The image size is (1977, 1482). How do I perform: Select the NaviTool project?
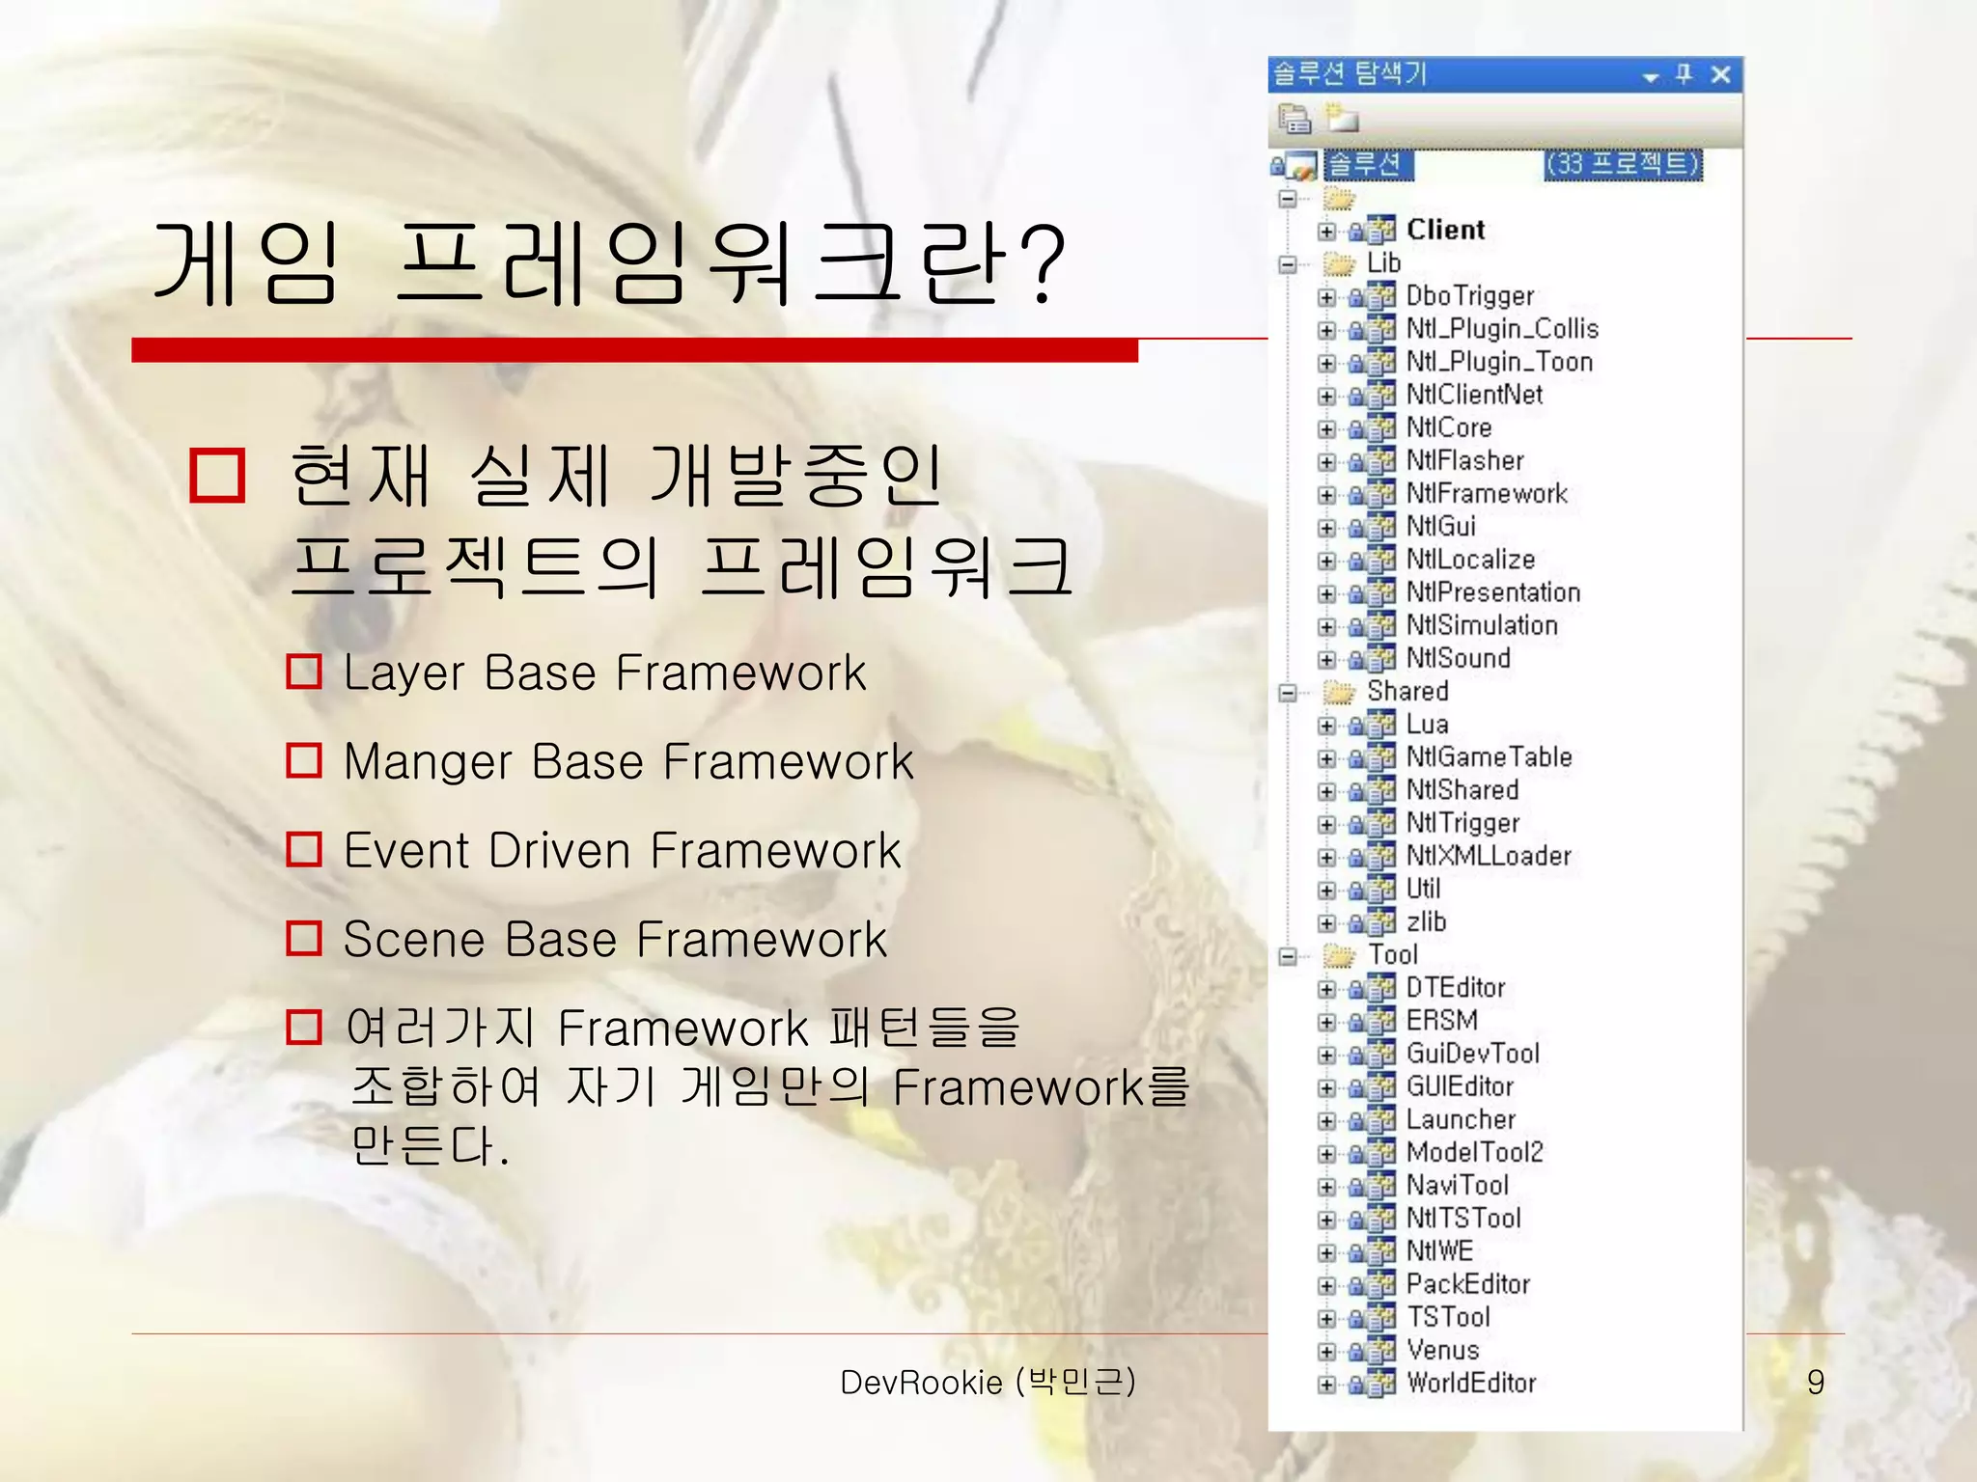pyautogui.click(x=1457, y=1185)
